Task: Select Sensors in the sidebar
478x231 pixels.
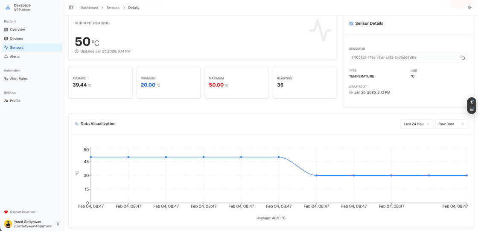Action: click(x=32, y=47)
